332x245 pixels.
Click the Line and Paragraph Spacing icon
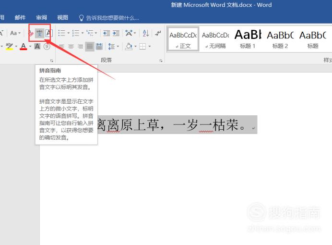click(x=111, y=47)
